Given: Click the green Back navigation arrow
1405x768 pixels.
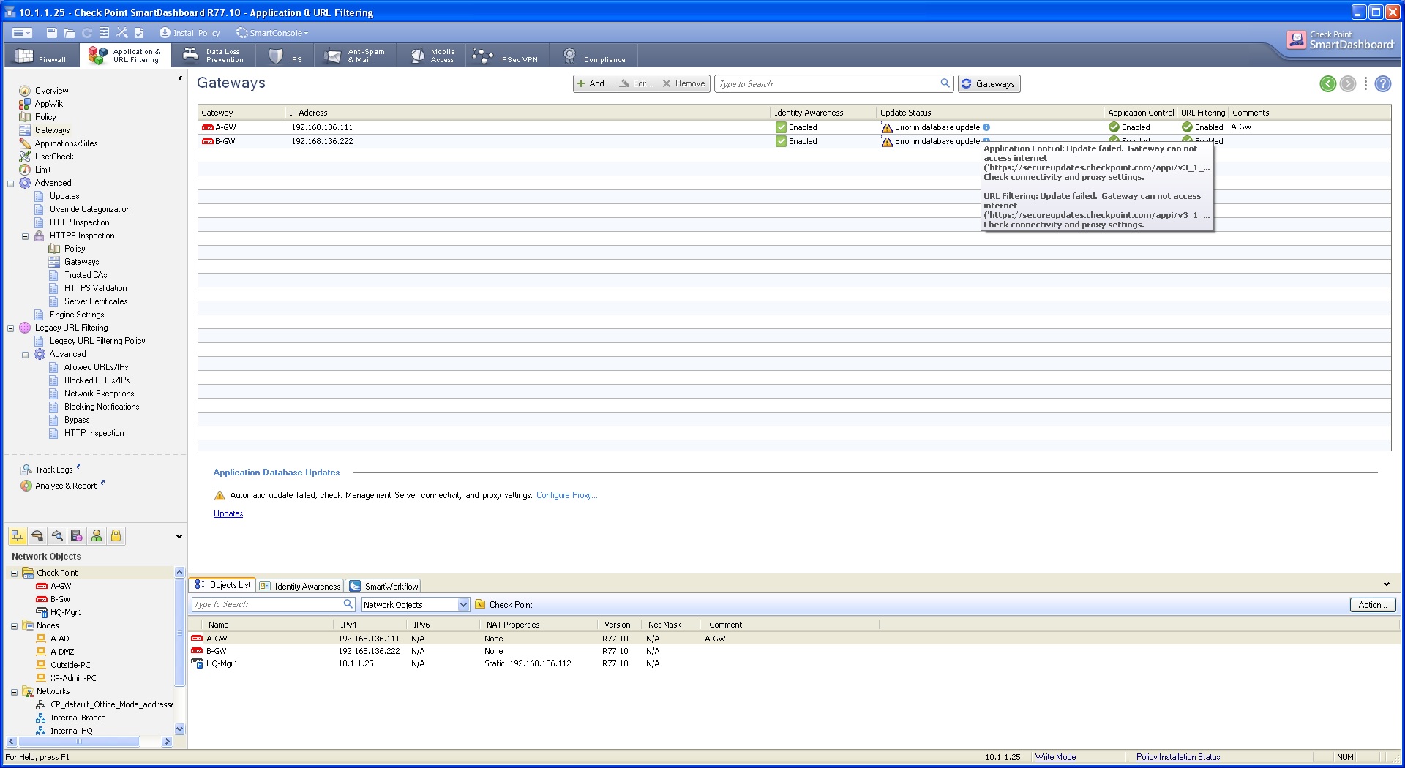Looking at the screenshot, I should click(1328, 83).
